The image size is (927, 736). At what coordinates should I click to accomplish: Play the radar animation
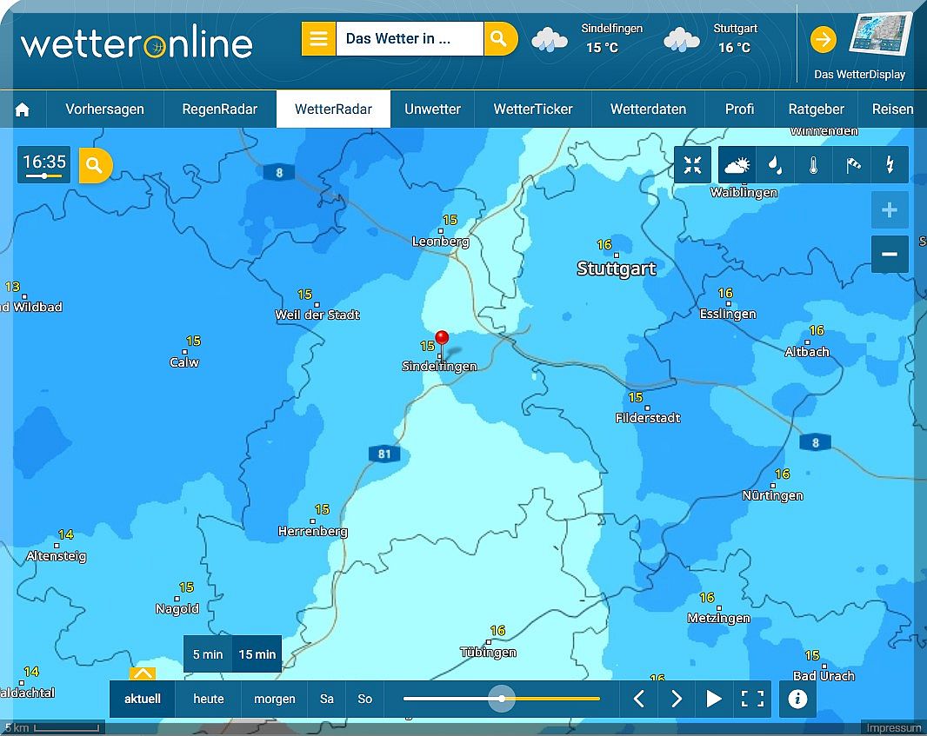(x=714, y=699)
